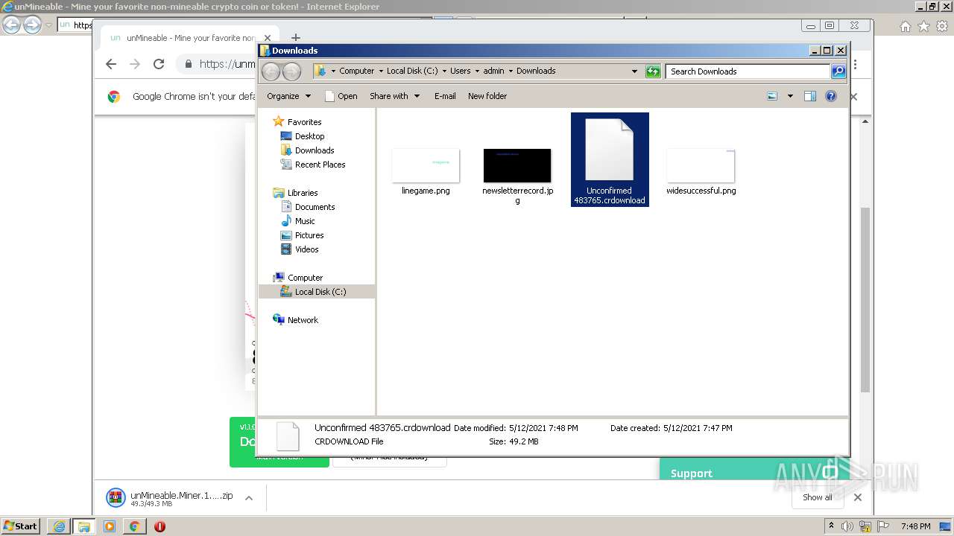Open download options chevron for unMineable zip
This screenshot has width=954, height=536.
[x=249, y=498]
